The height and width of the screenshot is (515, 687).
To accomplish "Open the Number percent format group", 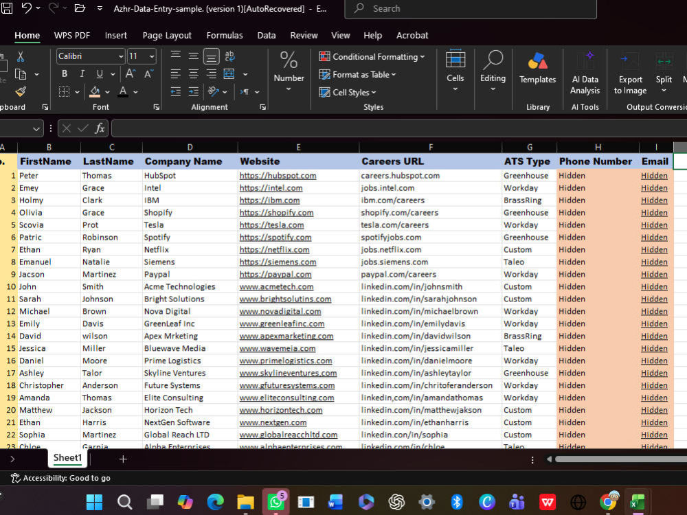I will 289,71.
